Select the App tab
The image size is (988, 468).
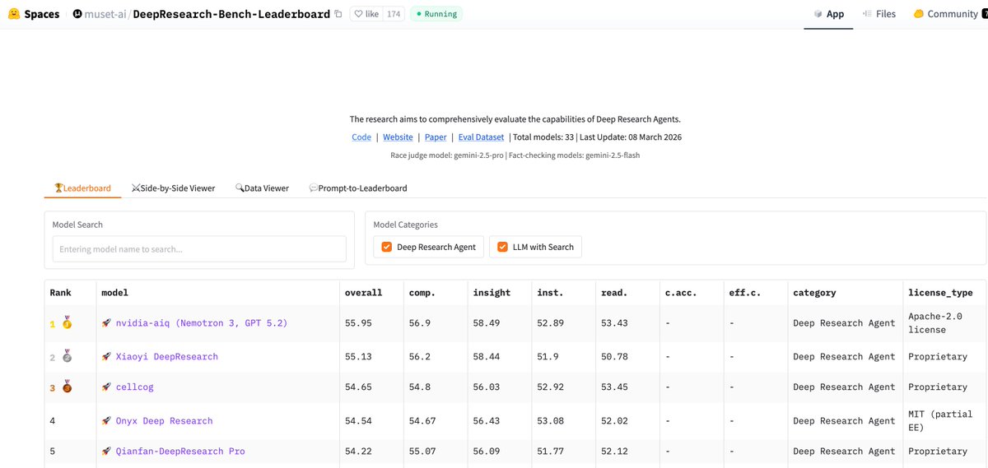click(x=828, y=14)
